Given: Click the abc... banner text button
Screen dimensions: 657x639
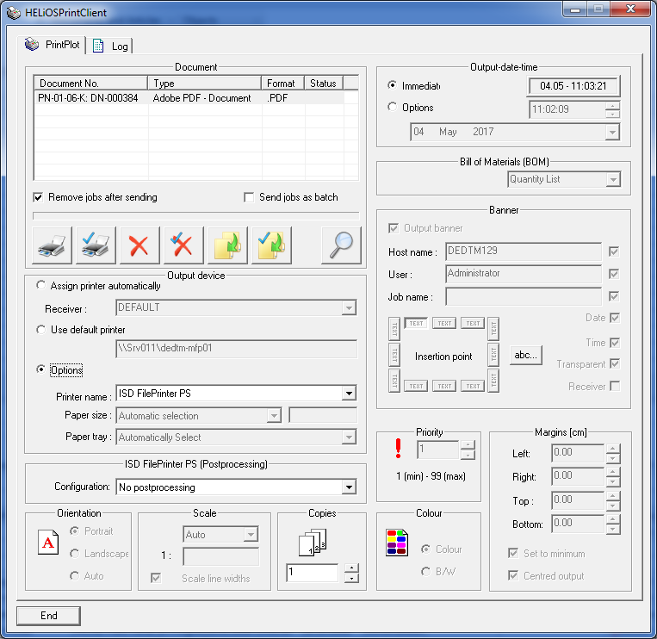Looking at the screenshot, I should click(525, 355).
